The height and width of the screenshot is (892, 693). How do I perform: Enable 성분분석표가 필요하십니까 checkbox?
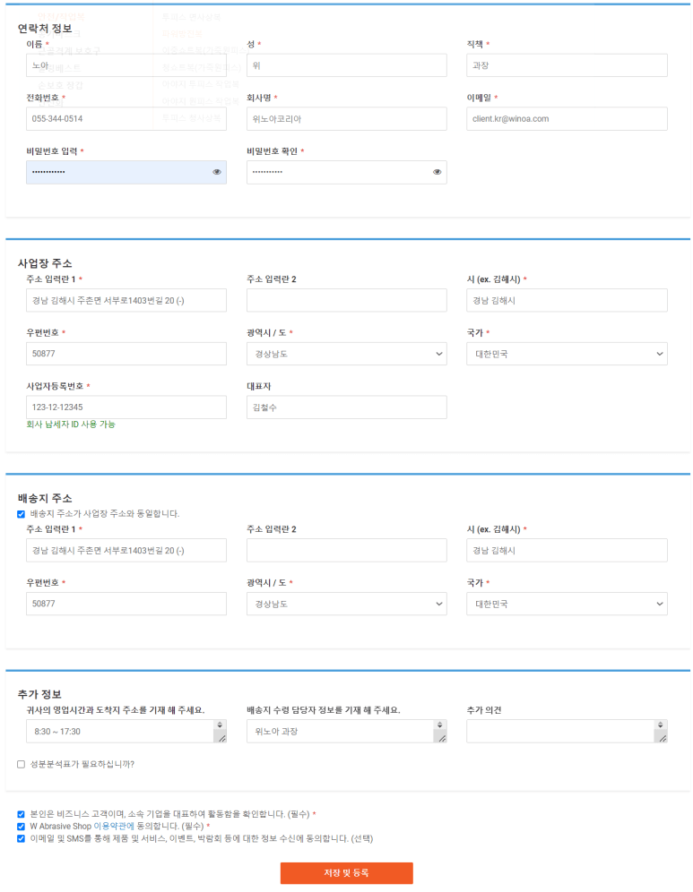click(21, 764)
